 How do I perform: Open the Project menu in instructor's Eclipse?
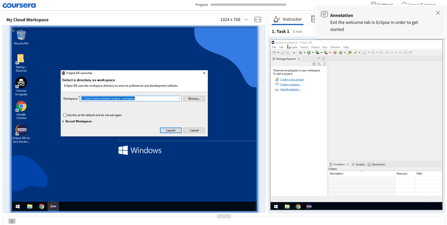tap(315, 47)
